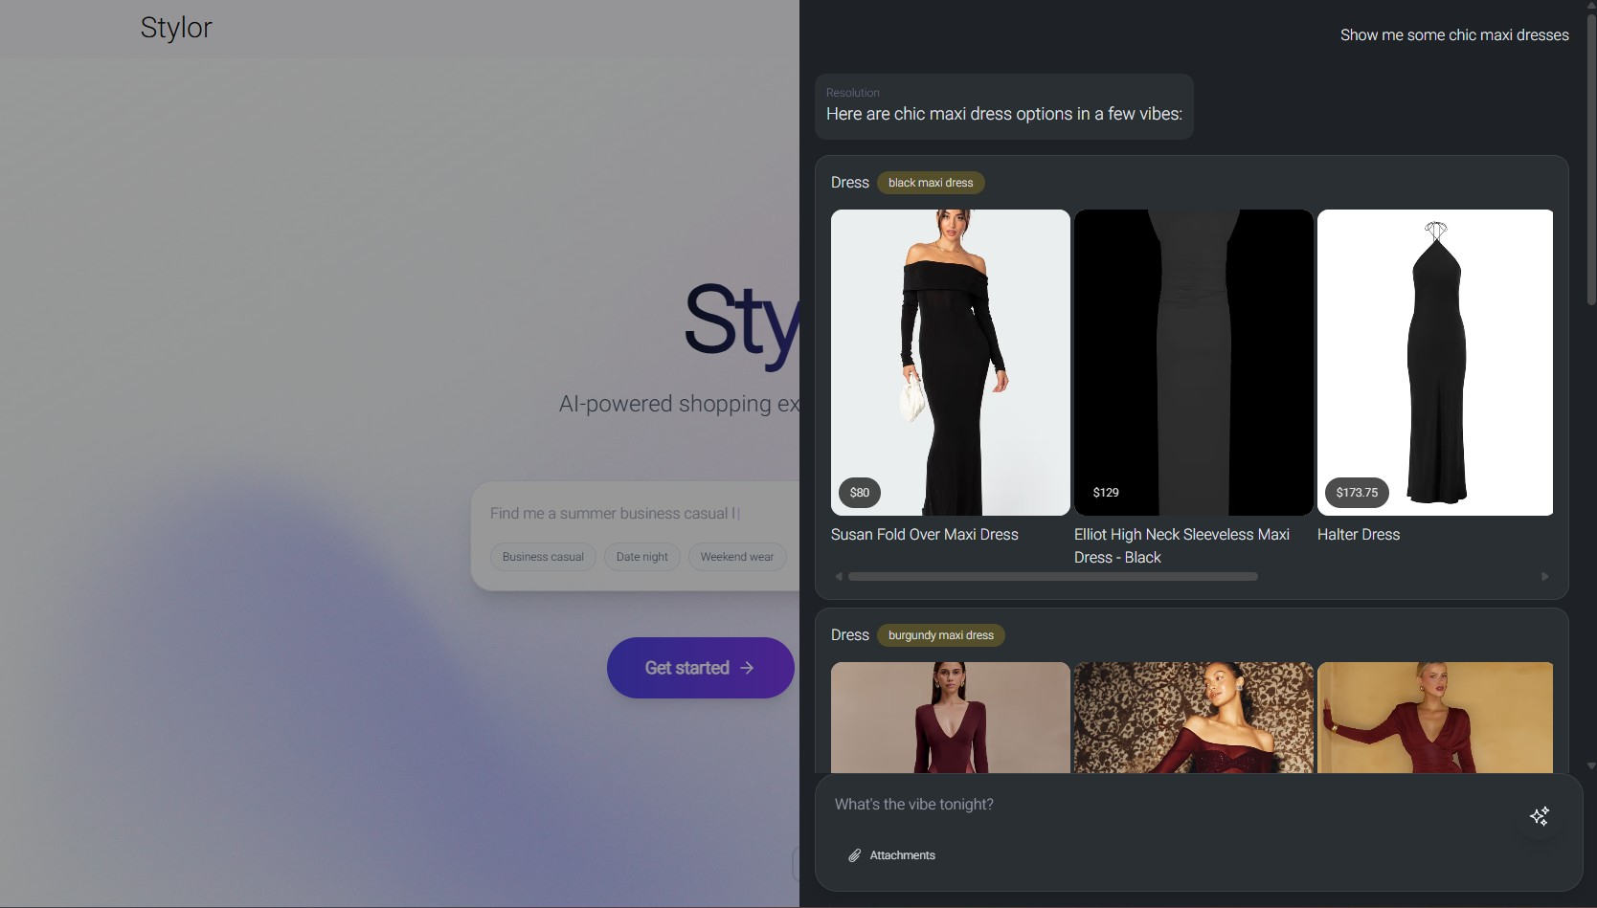The width and height of the screenshot is (1597, 908).
Task: Click the arrow icon on Get started
Action: pyautogui.click(x=747, y=668)
